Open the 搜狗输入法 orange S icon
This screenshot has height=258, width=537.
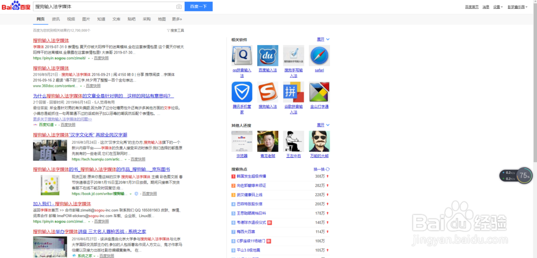(267, 92)
